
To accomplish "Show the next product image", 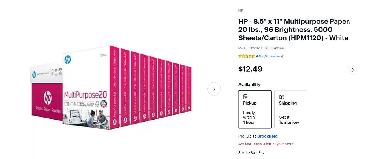I will [214, 89].
